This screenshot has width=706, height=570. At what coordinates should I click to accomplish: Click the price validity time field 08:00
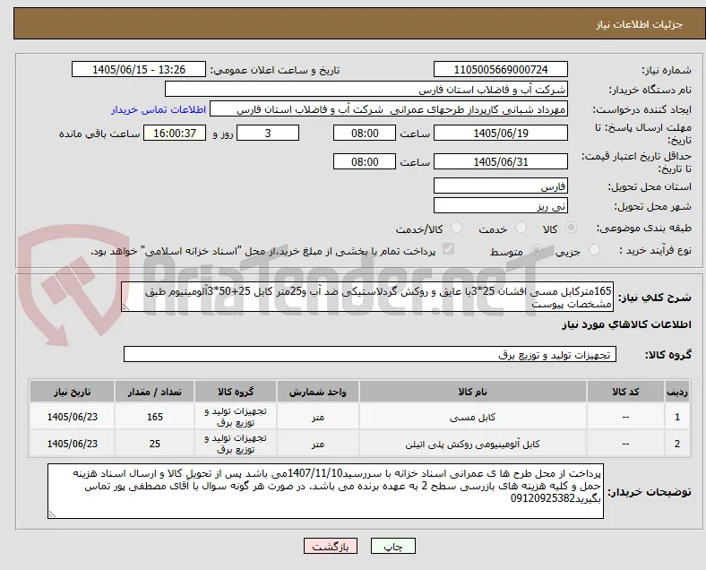coord(365,161)
